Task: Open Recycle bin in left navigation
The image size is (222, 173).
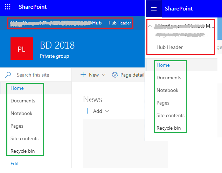Action: point(23,151)
